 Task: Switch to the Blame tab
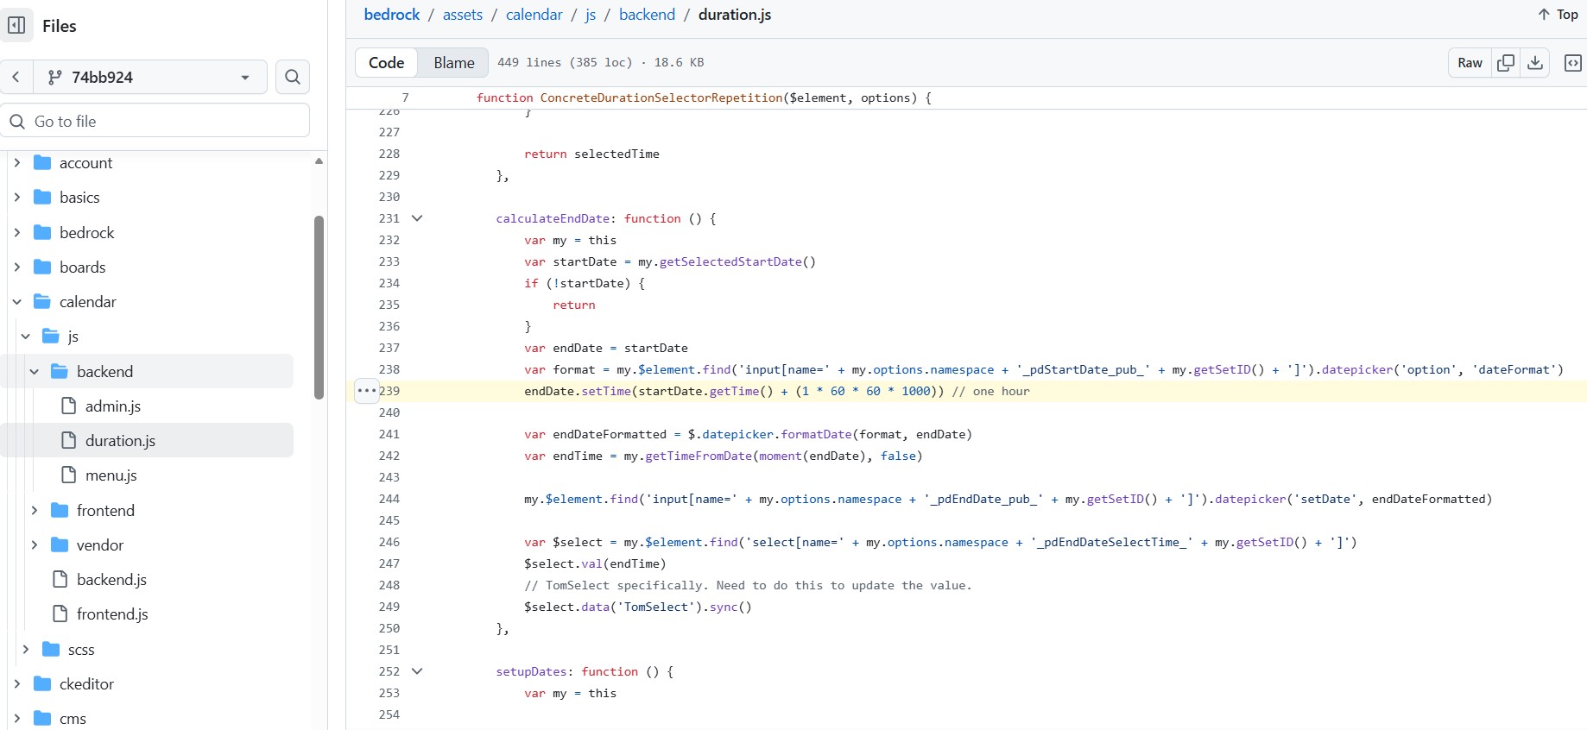point(453,62)
